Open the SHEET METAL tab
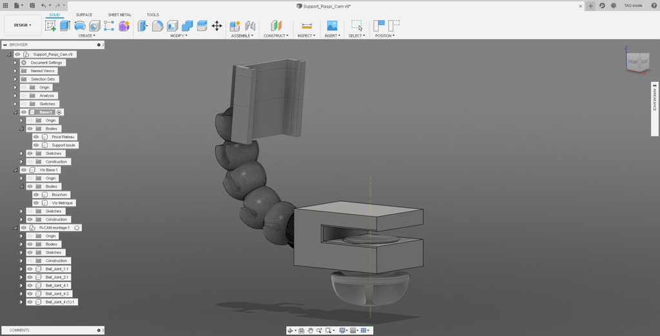 pos(119,14)
